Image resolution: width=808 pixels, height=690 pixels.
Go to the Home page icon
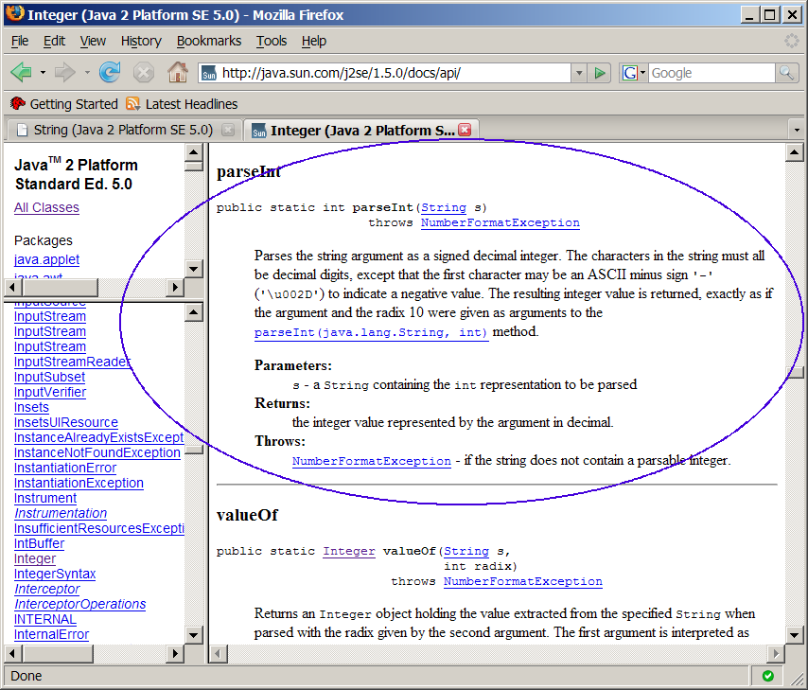178,72
